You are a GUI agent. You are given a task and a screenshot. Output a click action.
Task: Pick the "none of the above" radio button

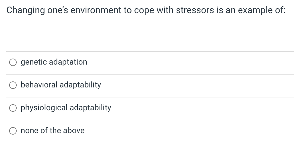coord(13,131)
